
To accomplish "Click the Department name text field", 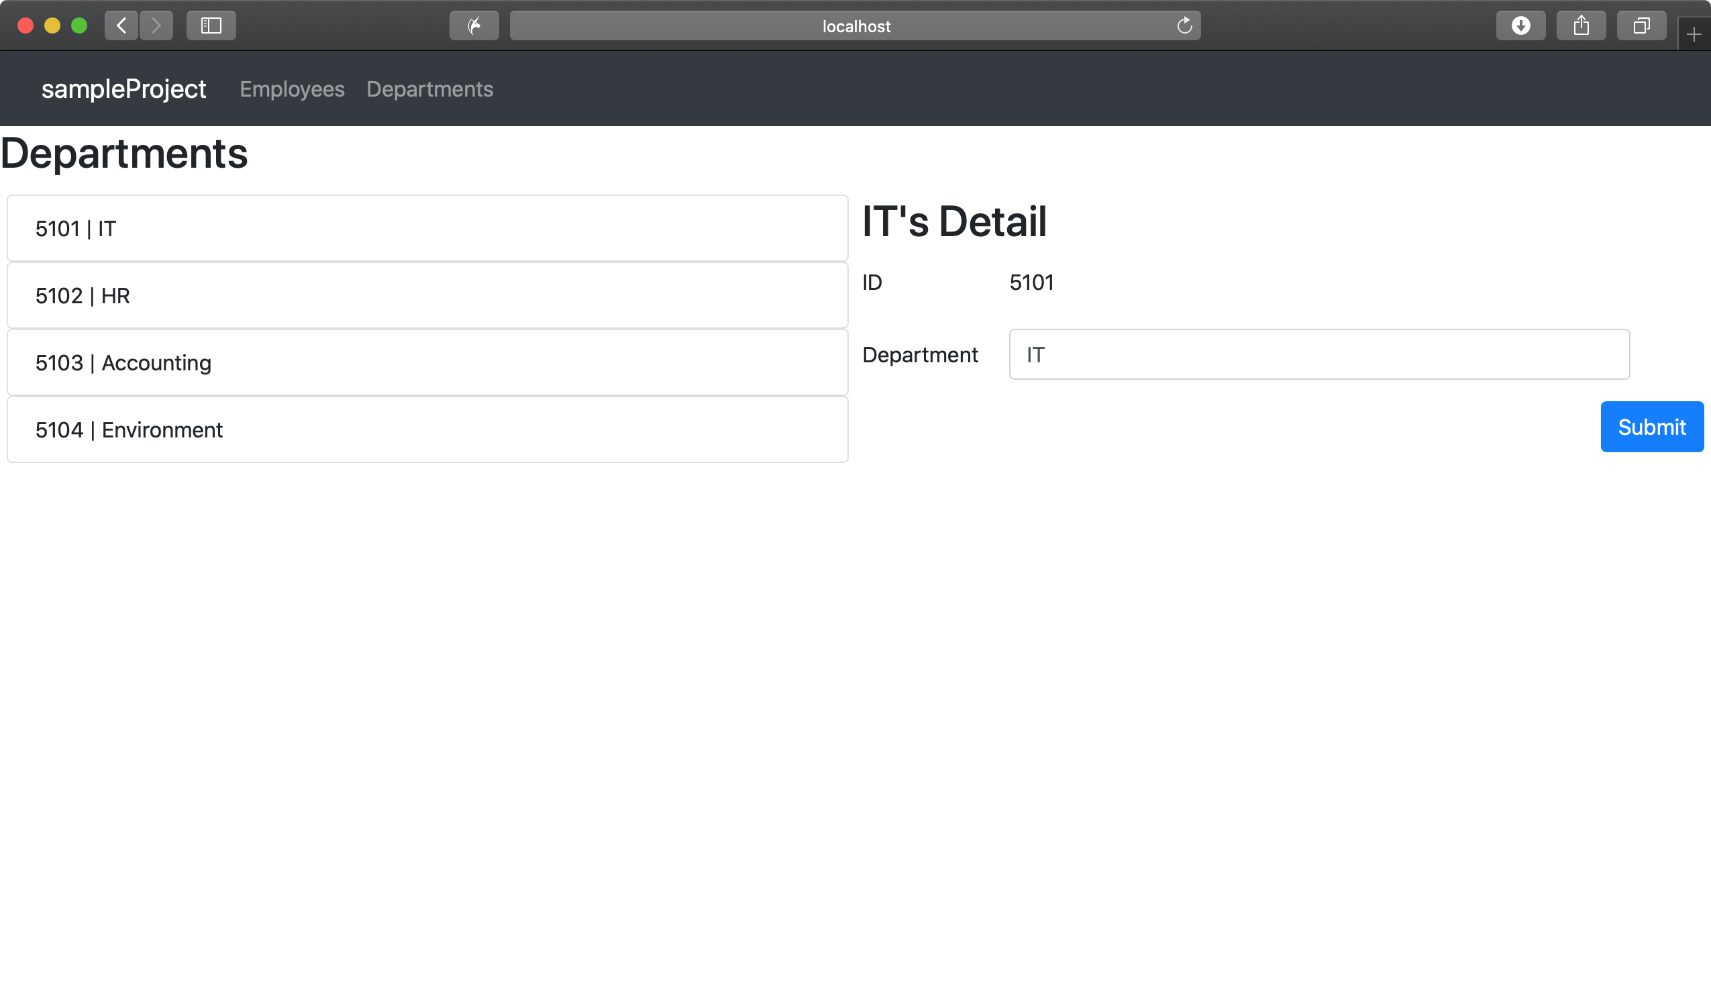I will coord(1318,354).
